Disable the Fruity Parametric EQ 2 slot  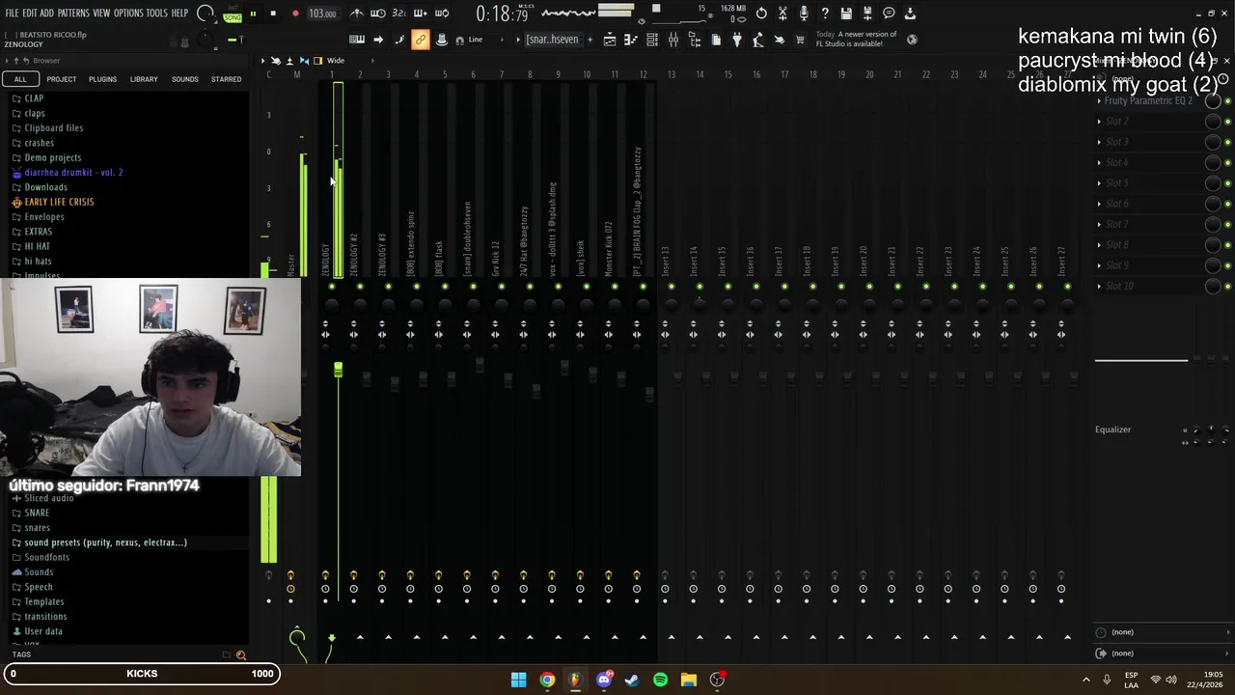click(1227, 100)
